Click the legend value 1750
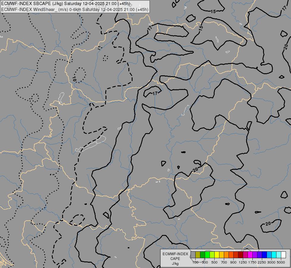This screenshot has width=291, height=268. pos(252,262)
